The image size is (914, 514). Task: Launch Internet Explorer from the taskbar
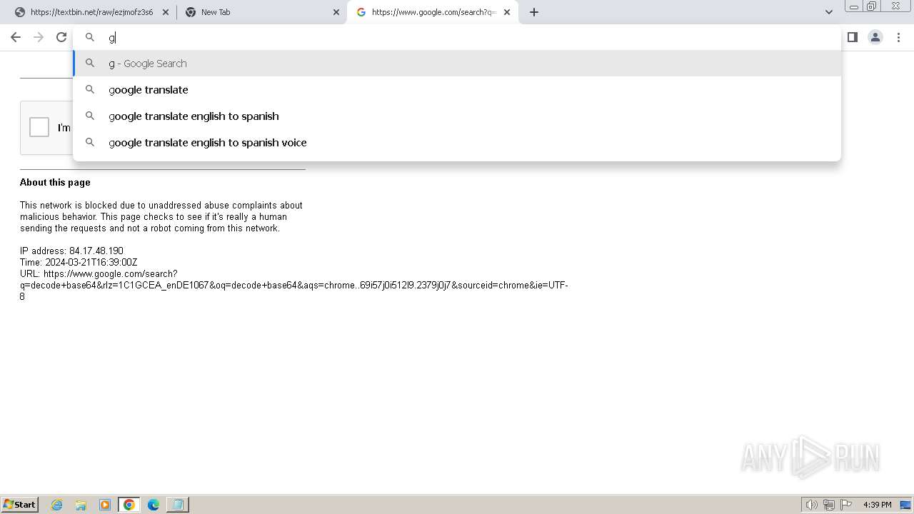[57, 505]
